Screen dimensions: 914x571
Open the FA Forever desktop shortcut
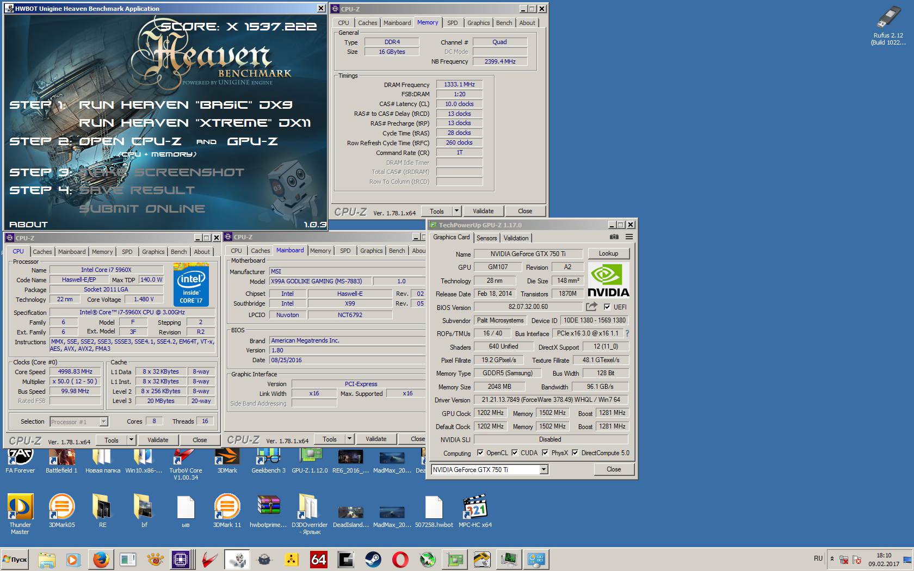point(20,461)
